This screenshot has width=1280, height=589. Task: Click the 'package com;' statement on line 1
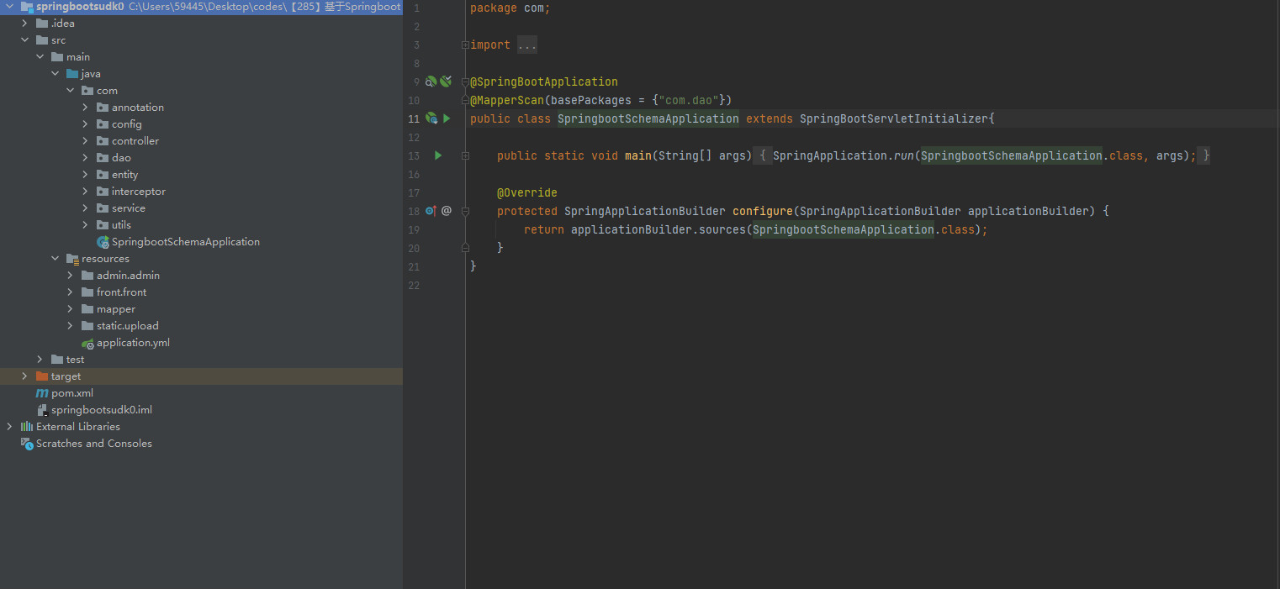(510, 8)
